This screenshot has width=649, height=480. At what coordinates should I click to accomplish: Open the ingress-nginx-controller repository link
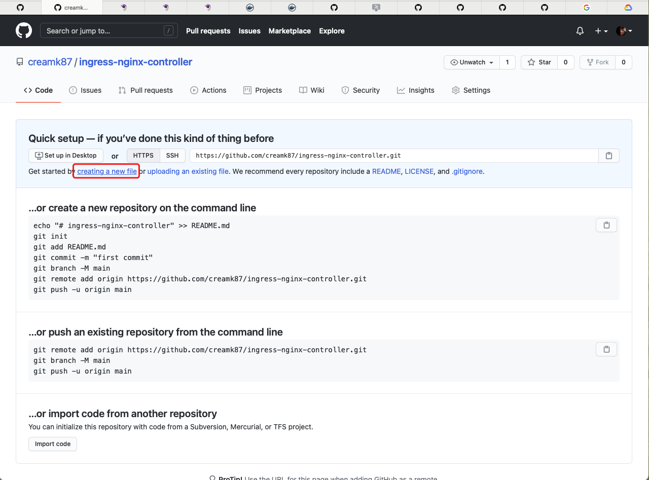click(135, 62)
